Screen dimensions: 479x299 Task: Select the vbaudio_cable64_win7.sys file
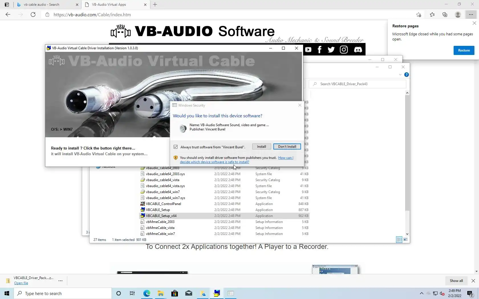(224, 198)
